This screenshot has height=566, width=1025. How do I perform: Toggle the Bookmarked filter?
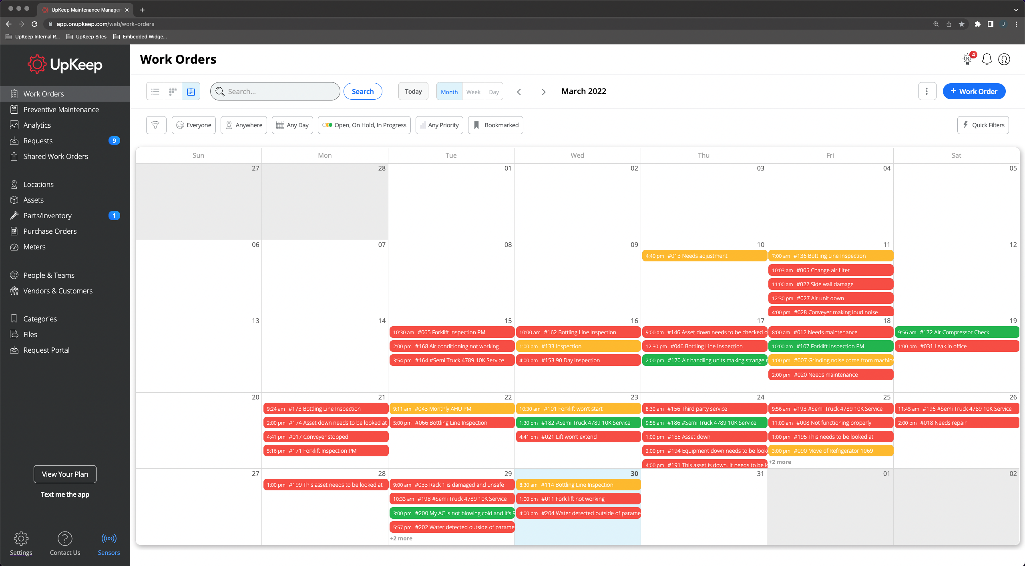(495, 125)
